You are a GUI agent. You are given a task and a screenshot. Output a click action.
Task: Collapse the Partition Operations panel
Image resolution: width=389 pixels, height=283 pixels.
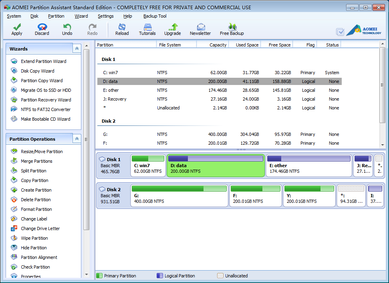click(77, 139)
